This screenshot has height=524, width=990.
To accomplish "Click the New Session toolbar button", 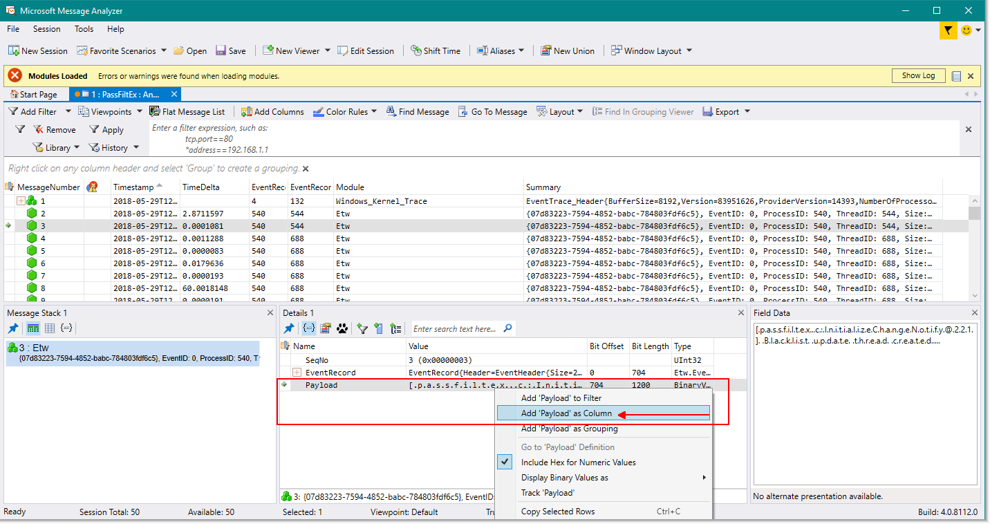I will tap(38, 50).
